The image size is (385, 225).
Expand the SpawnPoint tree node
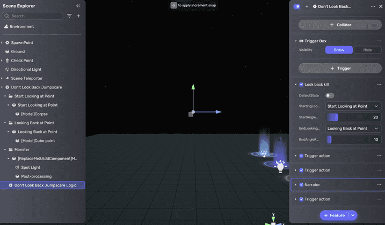pyautogui.click(x=2, y=43)
